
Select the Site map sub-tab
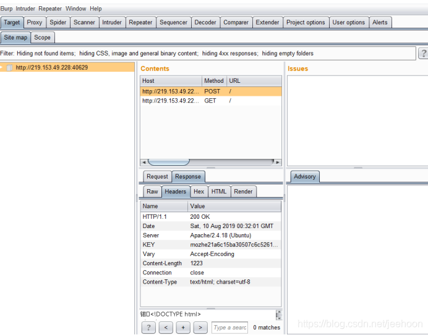tap(15, 38)
